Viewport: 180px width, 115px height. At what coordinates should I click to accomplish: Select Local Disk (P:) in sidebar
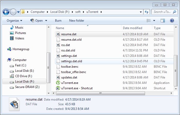(25, 82)
